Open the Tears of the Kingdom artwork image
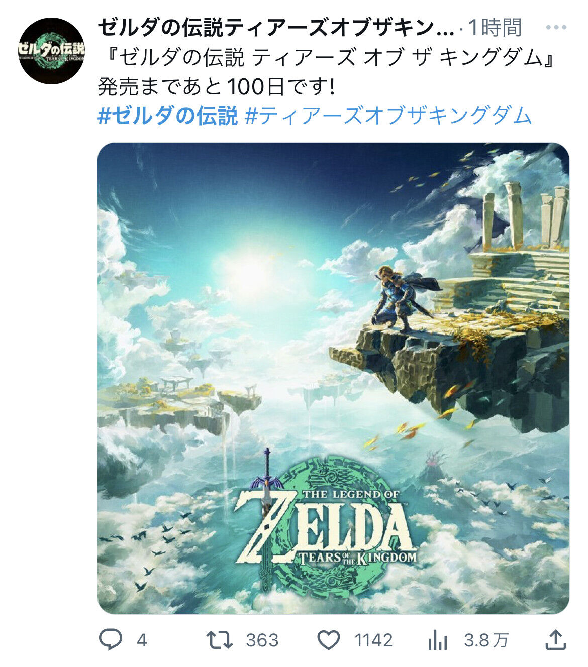 click(x=333, y=378)
